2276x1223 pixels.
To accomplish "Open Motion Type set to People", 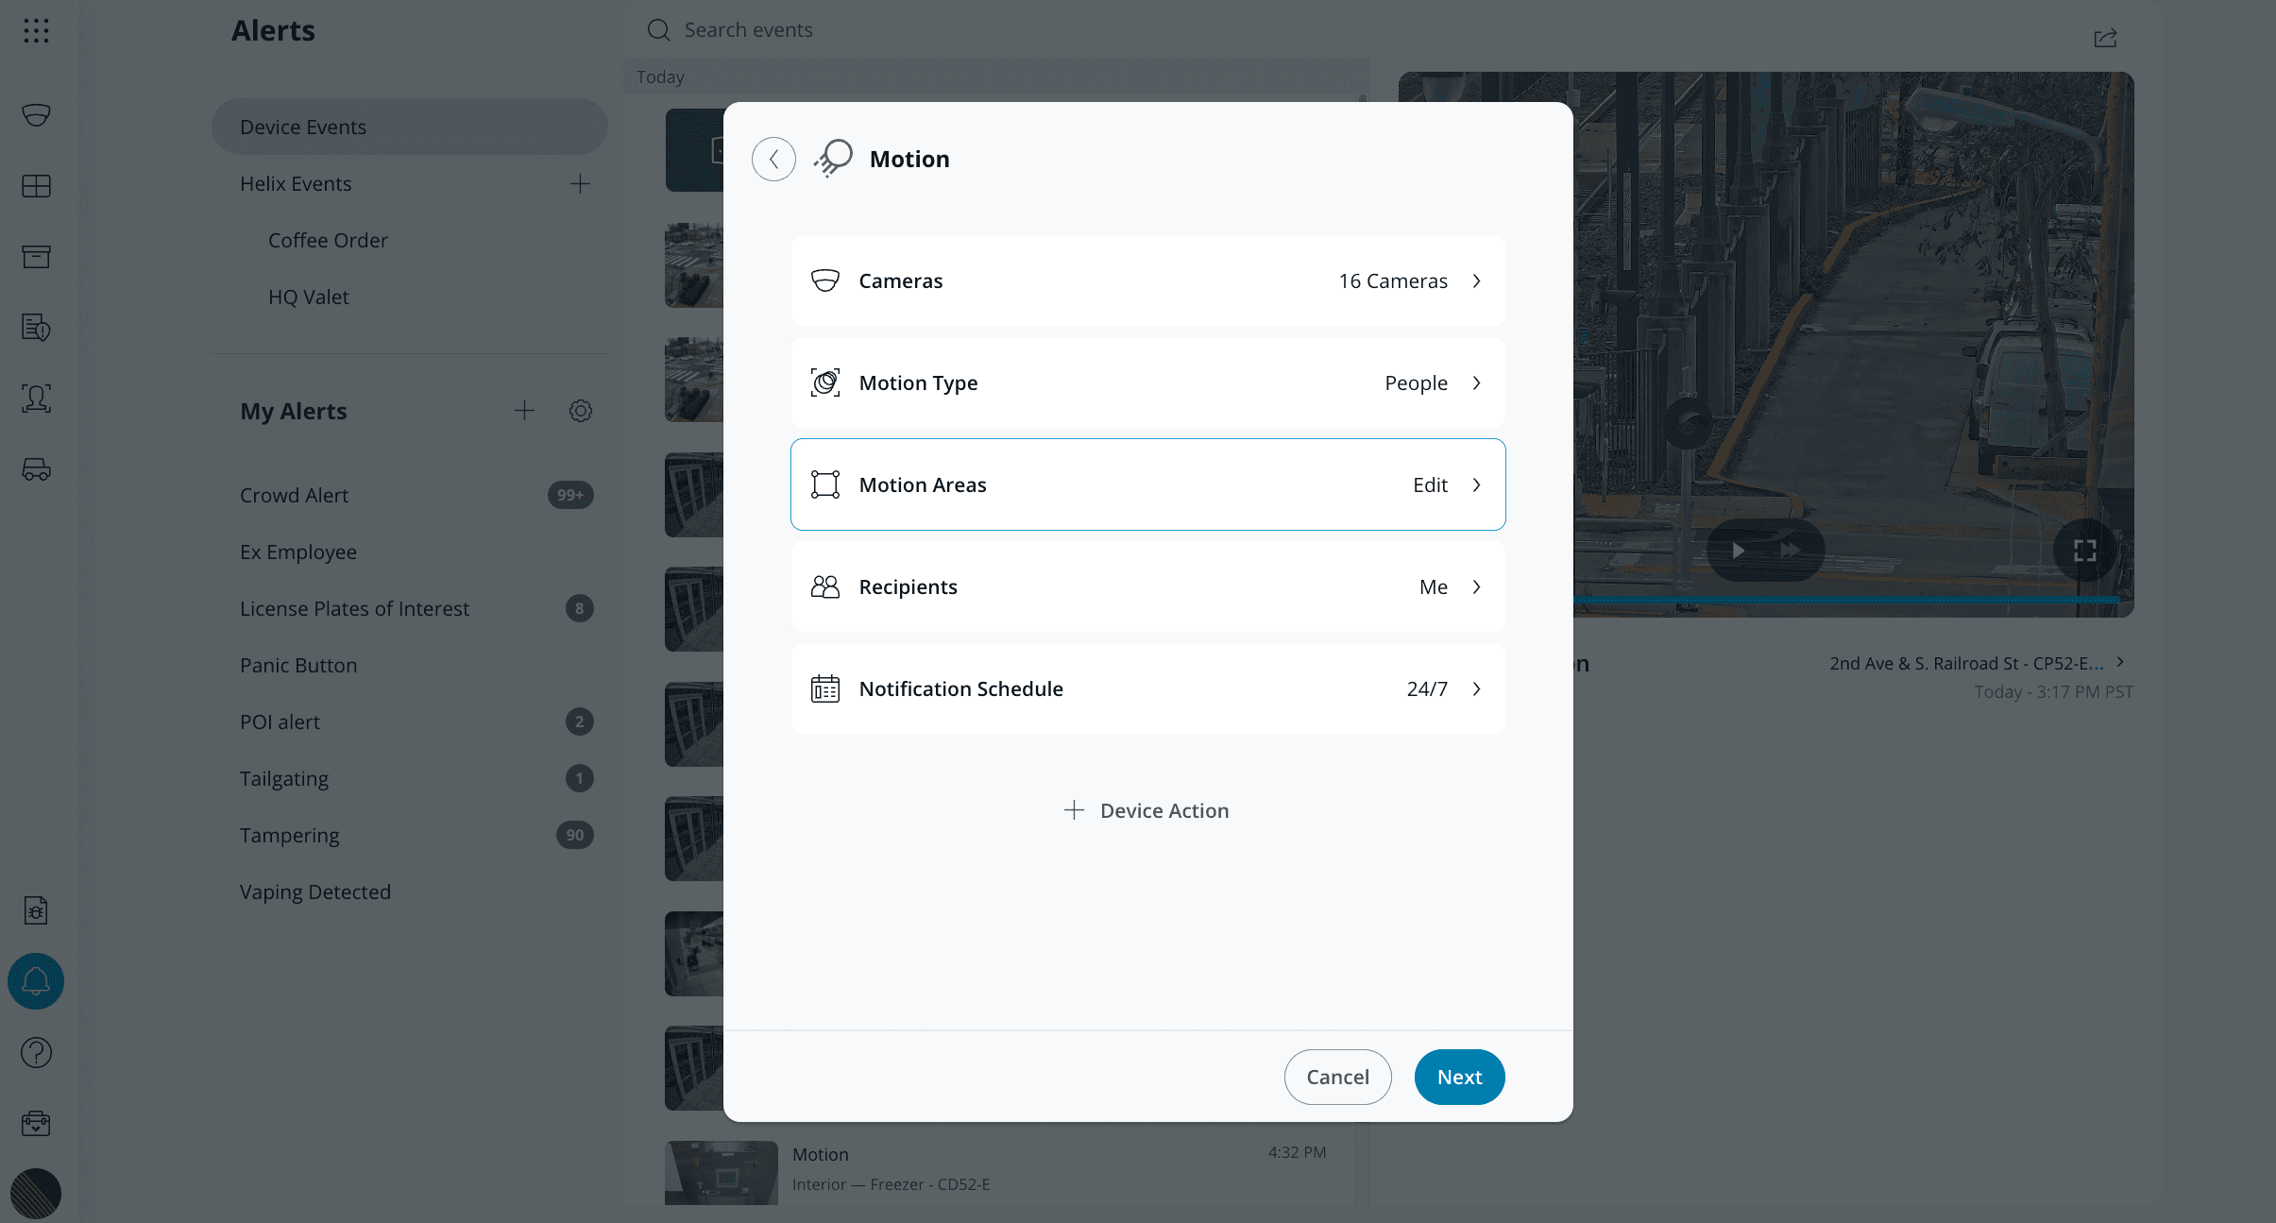I will tap(1146, 382).
